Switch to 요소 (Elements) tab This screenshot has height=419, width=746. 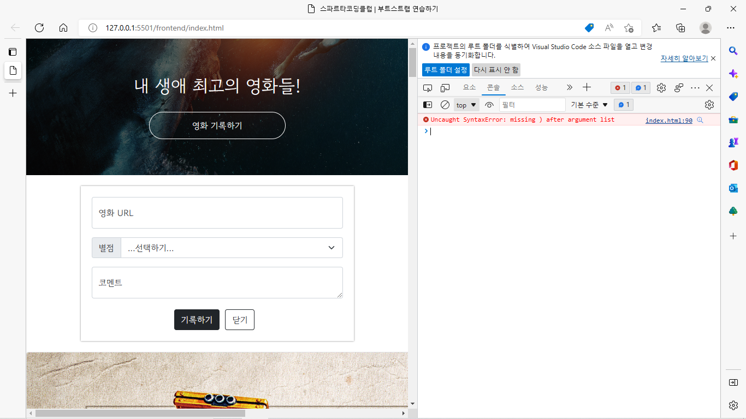tap(469, 87)
